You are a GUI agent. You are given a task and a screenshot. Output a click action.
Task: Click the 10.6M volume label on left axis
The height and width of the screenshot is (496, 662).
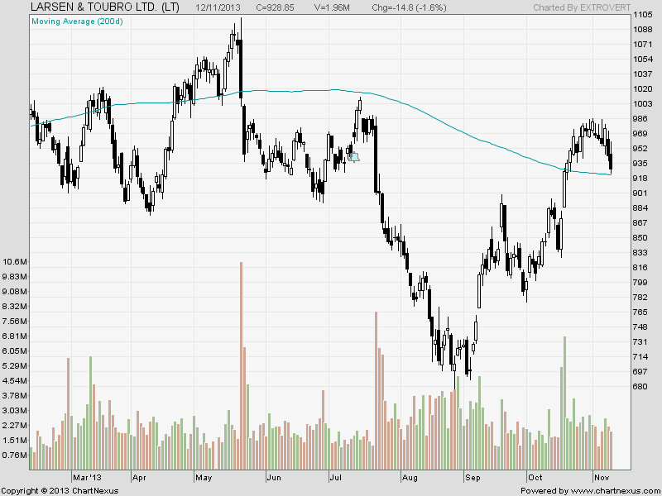coord(15,262)
